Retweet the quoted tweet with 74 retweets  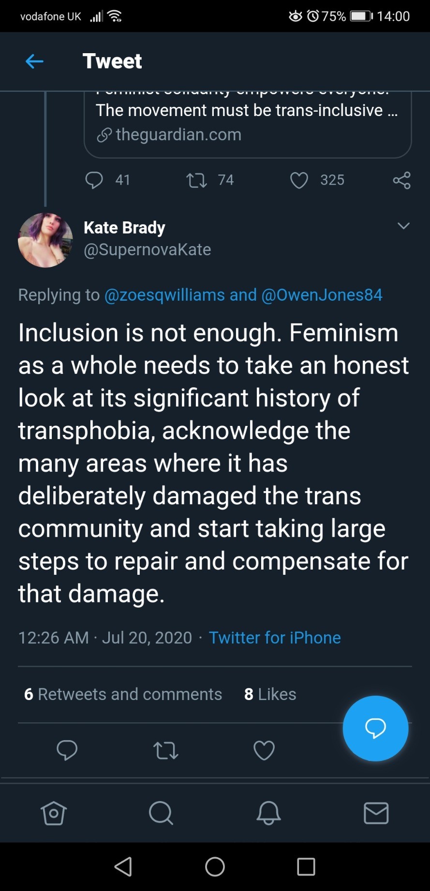[x=196, y=181]
